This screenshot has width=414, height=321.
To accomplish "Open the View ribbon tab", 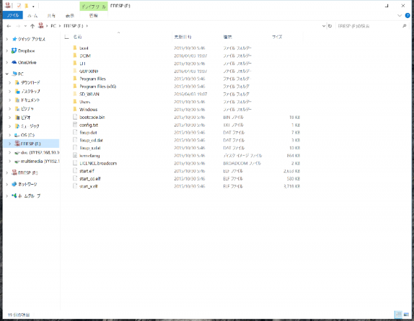I will tap(70, 16).
